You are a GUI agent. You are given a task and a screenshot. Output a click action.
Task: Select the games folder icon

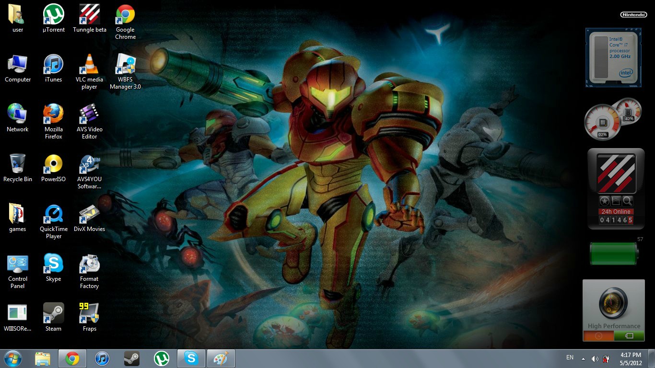[18, 218]
